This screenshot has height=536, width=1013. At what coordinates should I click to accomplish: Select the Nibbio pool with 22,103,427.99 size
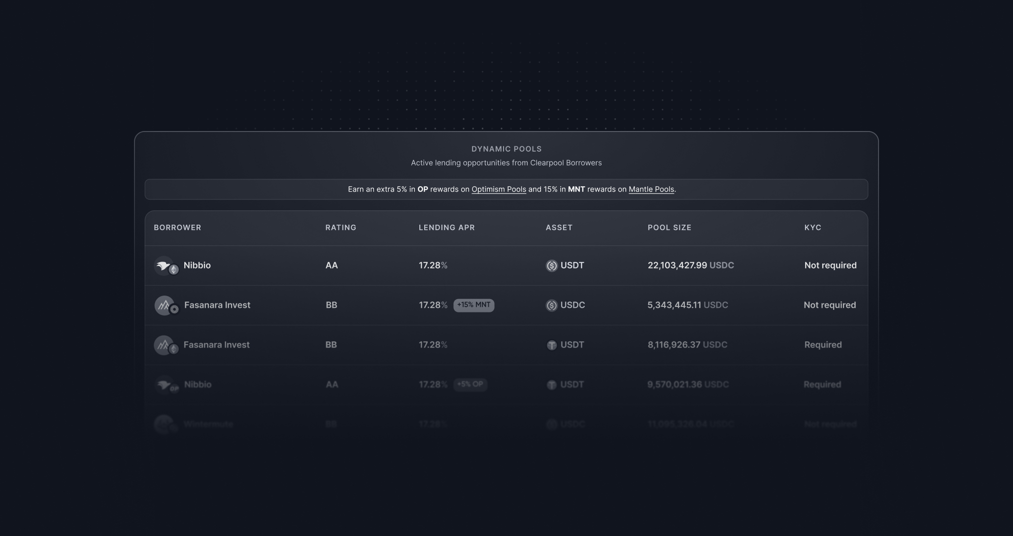pos(506,266)
